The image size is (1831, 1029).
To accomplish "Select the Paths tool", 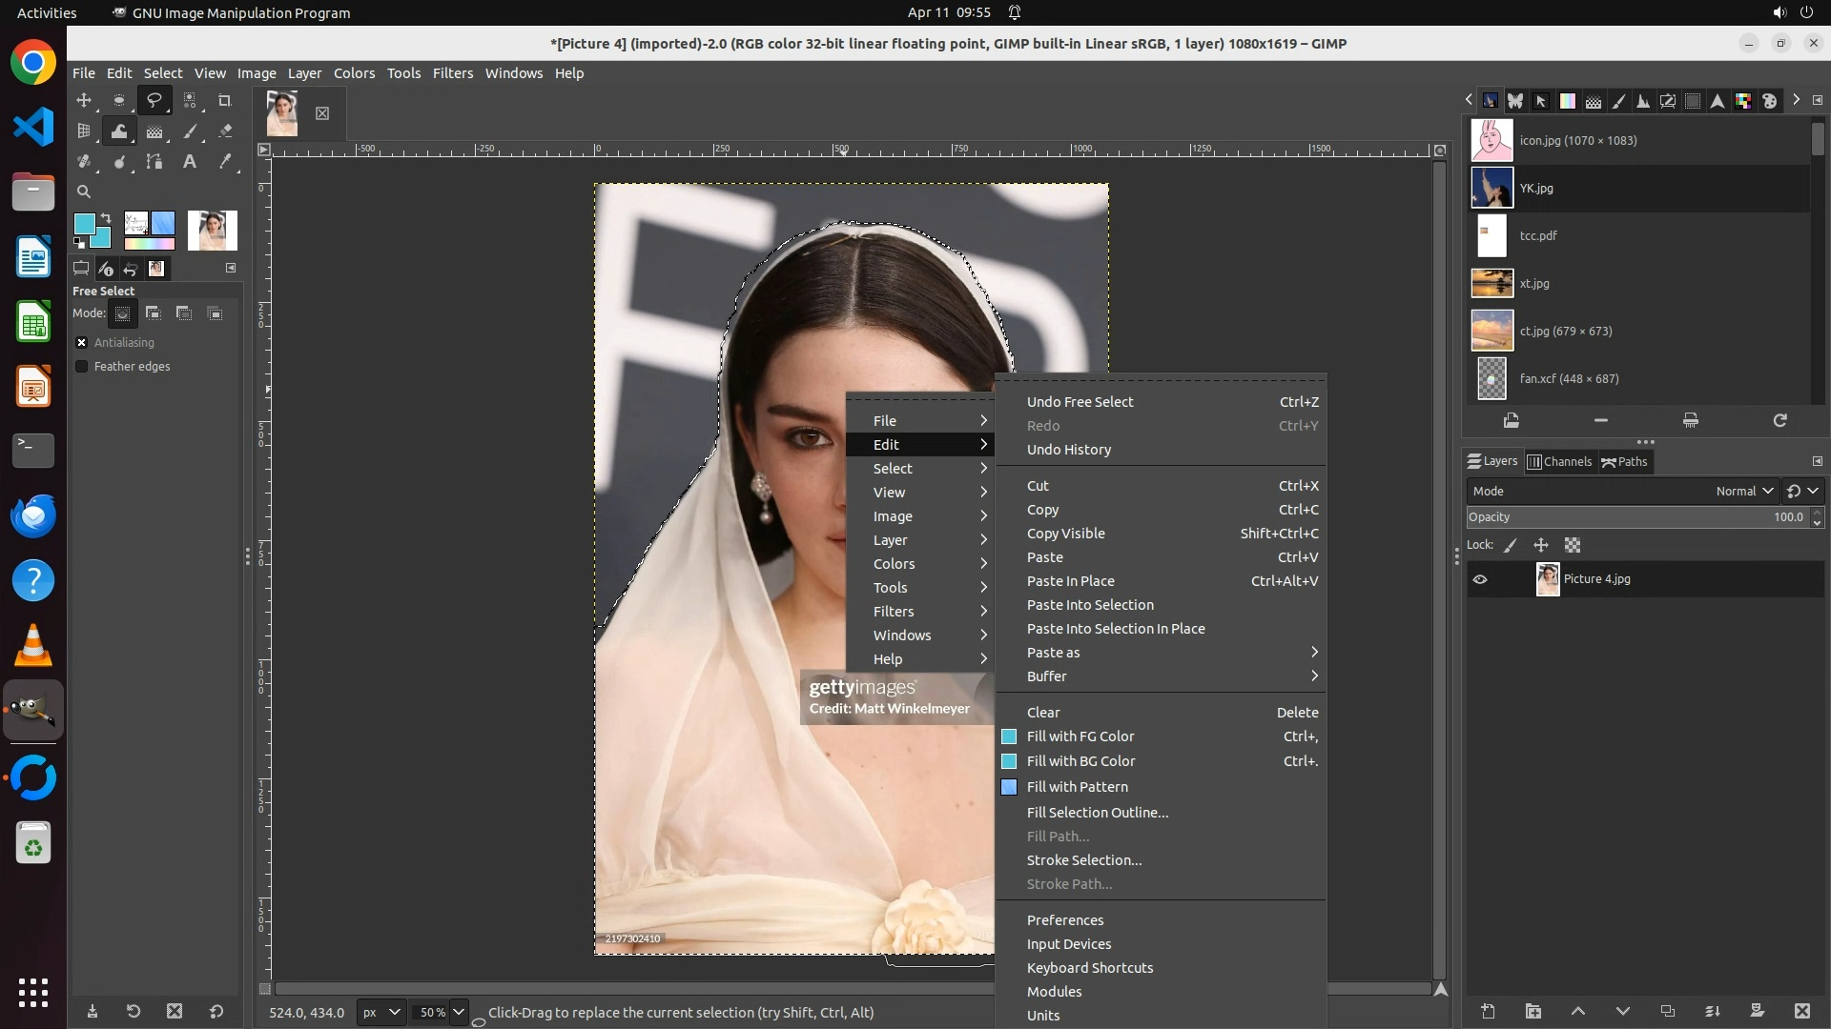I will click(154, 162).
